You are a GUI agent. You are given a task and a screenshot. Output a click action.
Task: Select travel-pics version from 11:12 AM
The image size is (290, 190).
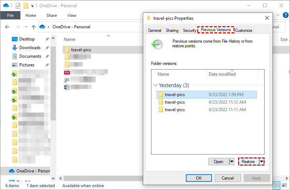click(175, 102)
